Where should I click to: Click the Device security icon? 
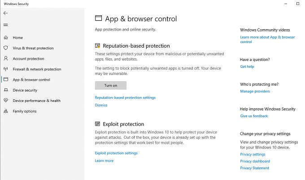(x=6, y=90)
